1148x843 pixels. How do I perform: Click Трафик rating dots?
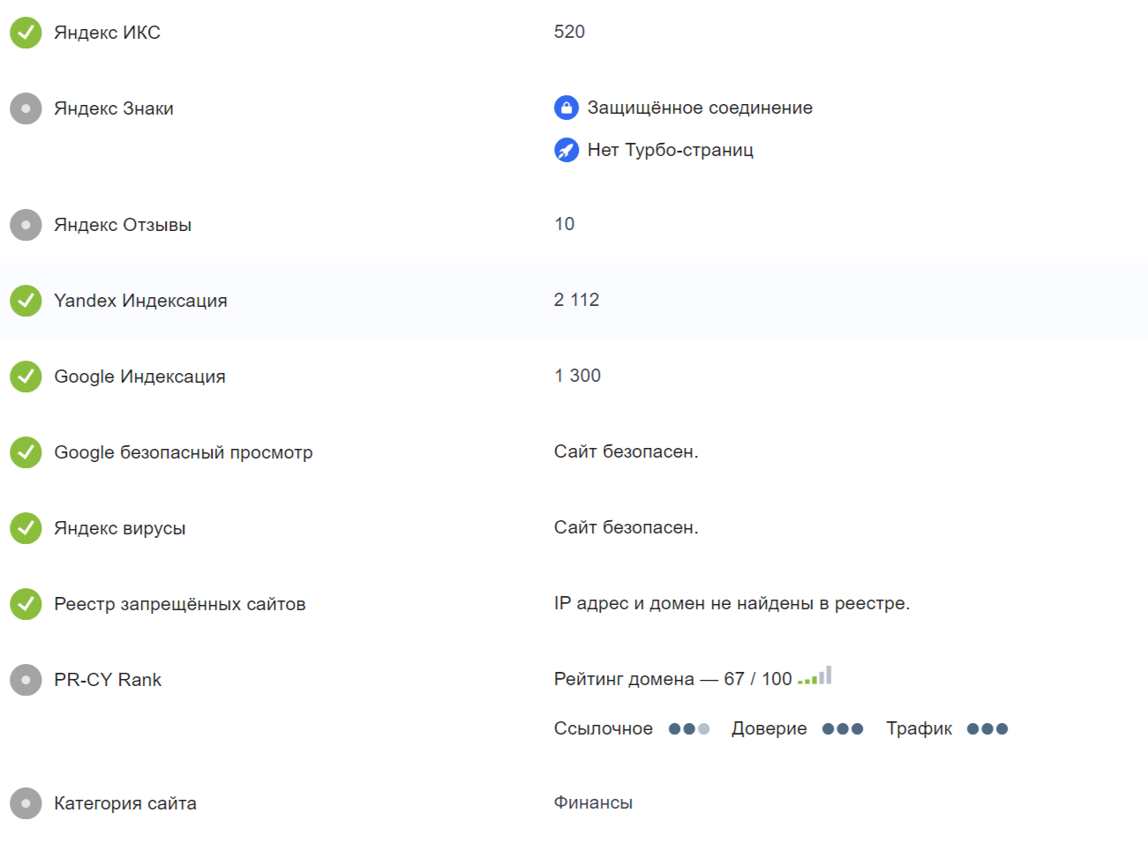[987, 729]
